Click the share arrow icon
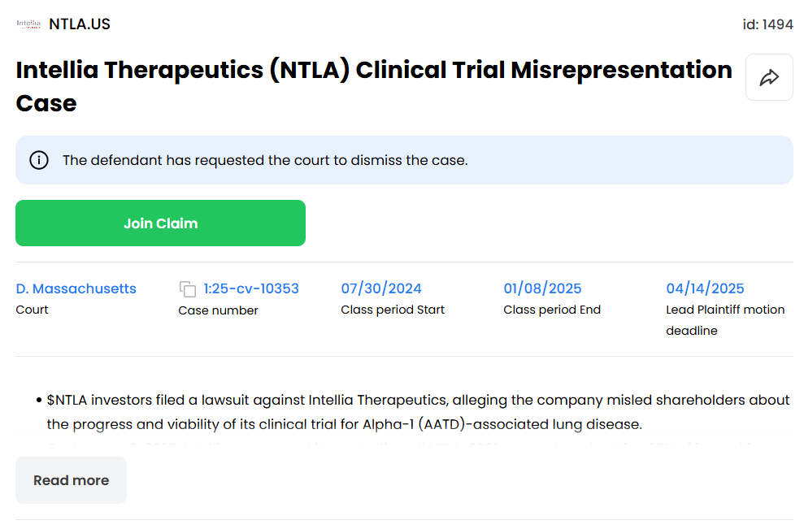The height and width of the screenshot is (529, 804). click(x=769, y=77)
